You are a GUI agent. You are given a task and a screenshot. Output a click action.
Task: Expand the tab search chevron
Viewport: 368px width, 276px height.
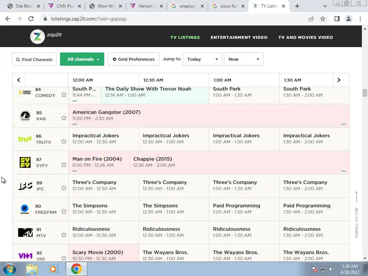tap(325, 6)
